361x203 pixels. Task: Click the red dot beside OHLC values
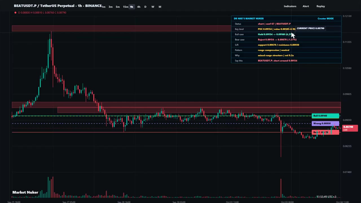[x=15, y=12]
